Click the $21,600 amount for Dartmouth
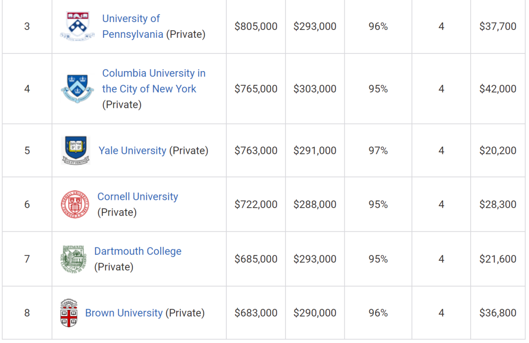 tap(498, 259)
